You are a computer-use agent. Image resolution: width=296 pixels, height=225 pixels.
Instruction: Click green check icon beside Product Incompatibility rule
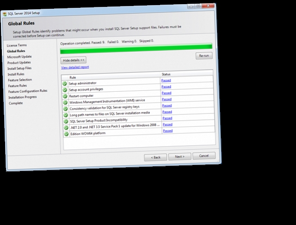pos(66,121)
